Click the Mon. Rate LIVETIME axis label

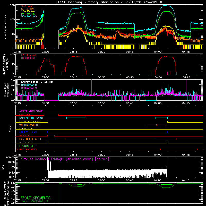click(x=5, y=194)
